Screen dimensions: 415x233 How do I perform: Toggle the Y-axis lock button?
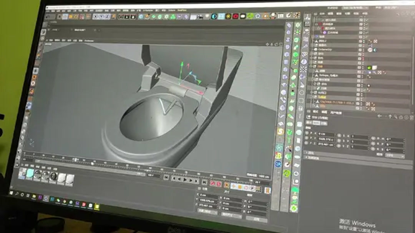coord(101,17)
